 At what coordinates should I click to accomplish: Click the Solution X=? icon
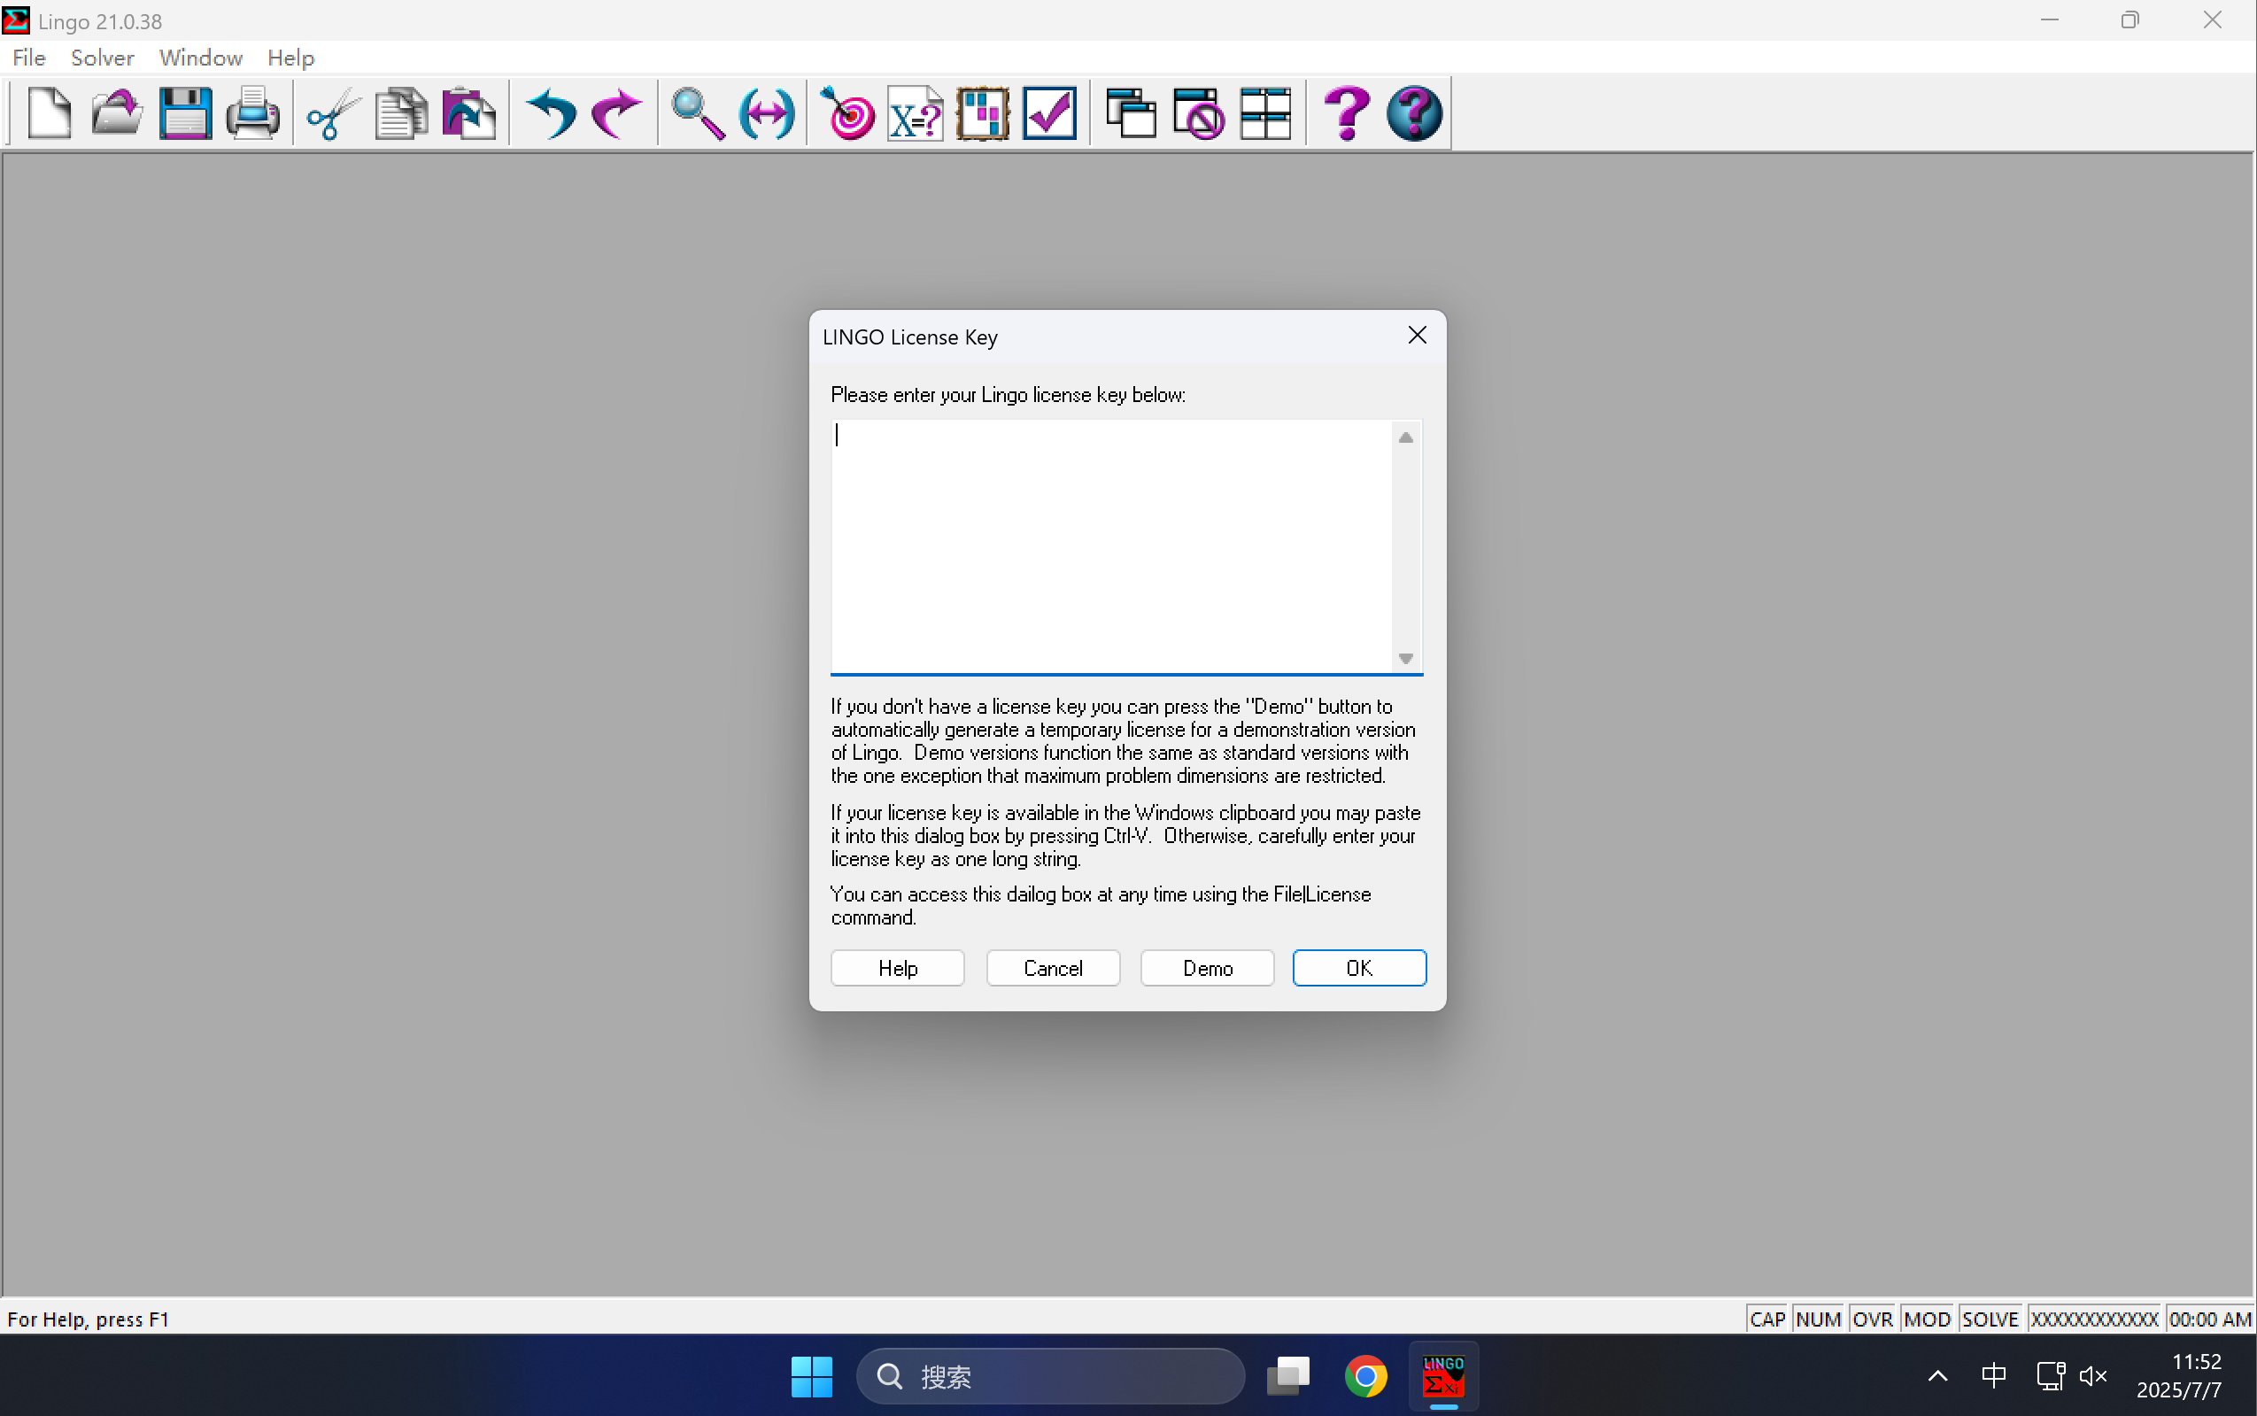pos(915,113)
